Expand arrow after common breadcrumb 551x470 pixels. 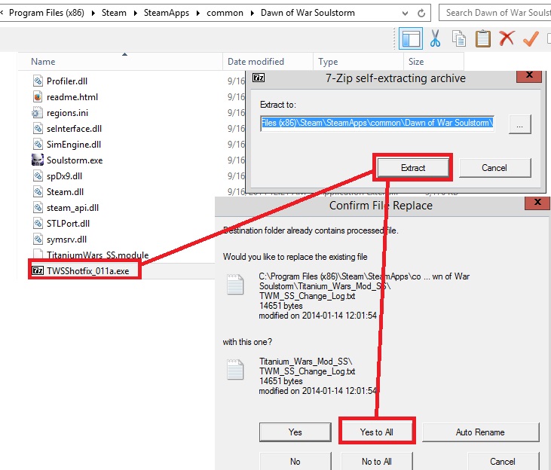[253, 14]
